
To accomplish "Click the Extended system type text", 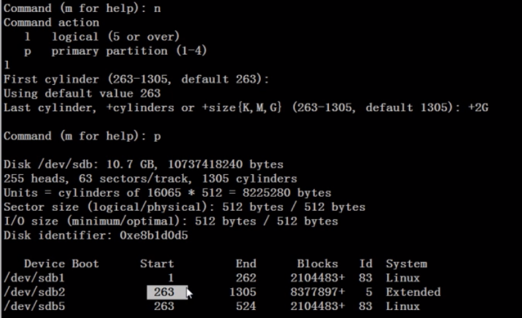I will 413,292.
